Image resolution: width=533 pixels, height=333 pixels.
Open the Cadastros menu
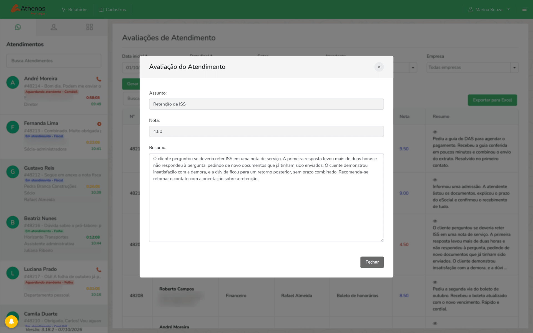112,9
